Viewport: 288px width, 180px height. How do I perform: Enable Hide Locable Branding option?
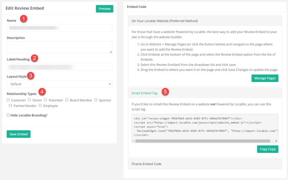[x=8, y=115]
